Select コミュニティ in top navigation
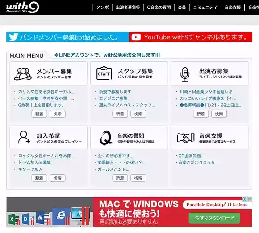 click(205, 8)
